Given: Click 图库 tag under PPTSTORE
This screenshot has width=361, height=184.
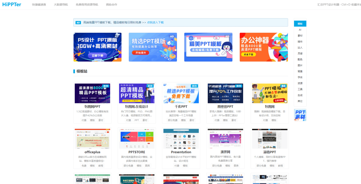Looking at the screenshot, I should [147, 165].
